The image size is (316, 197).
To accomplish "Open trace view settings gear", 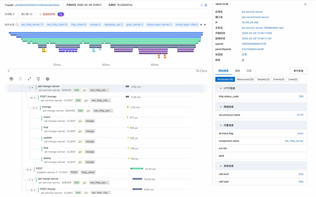I will click(x=47, y=79).
